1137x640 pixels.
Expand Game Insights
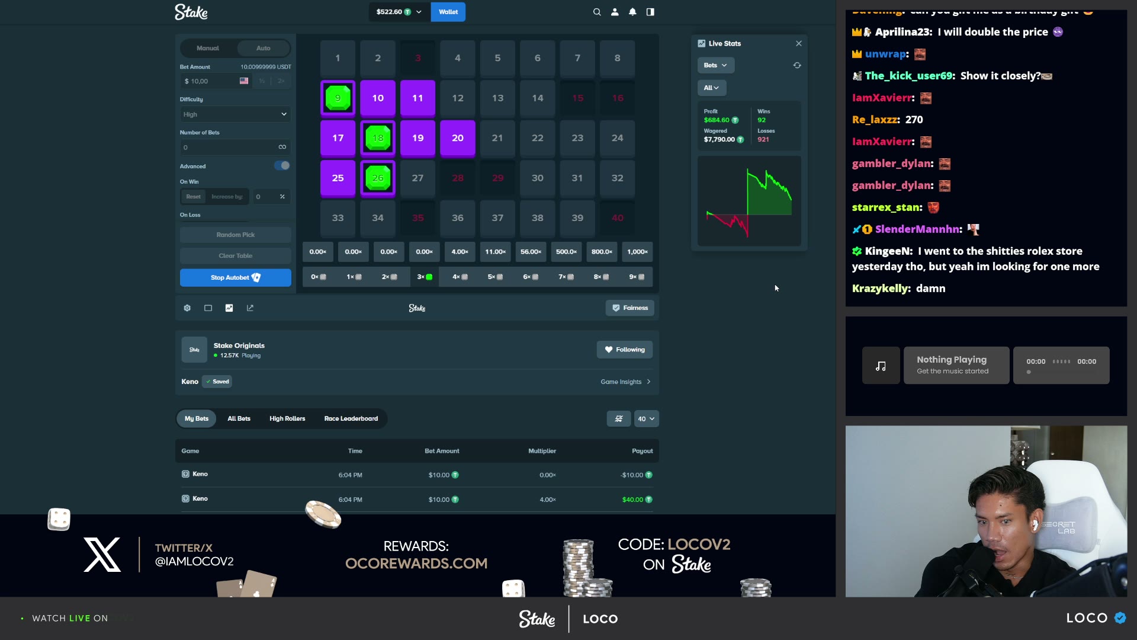pos(625,382)
